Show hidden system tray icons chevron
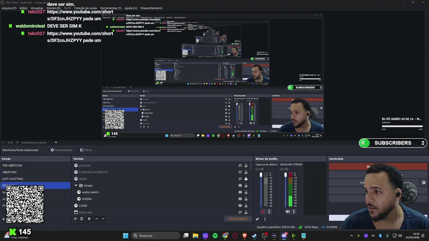Screen dimensions: 429x241 click(351, 236)
